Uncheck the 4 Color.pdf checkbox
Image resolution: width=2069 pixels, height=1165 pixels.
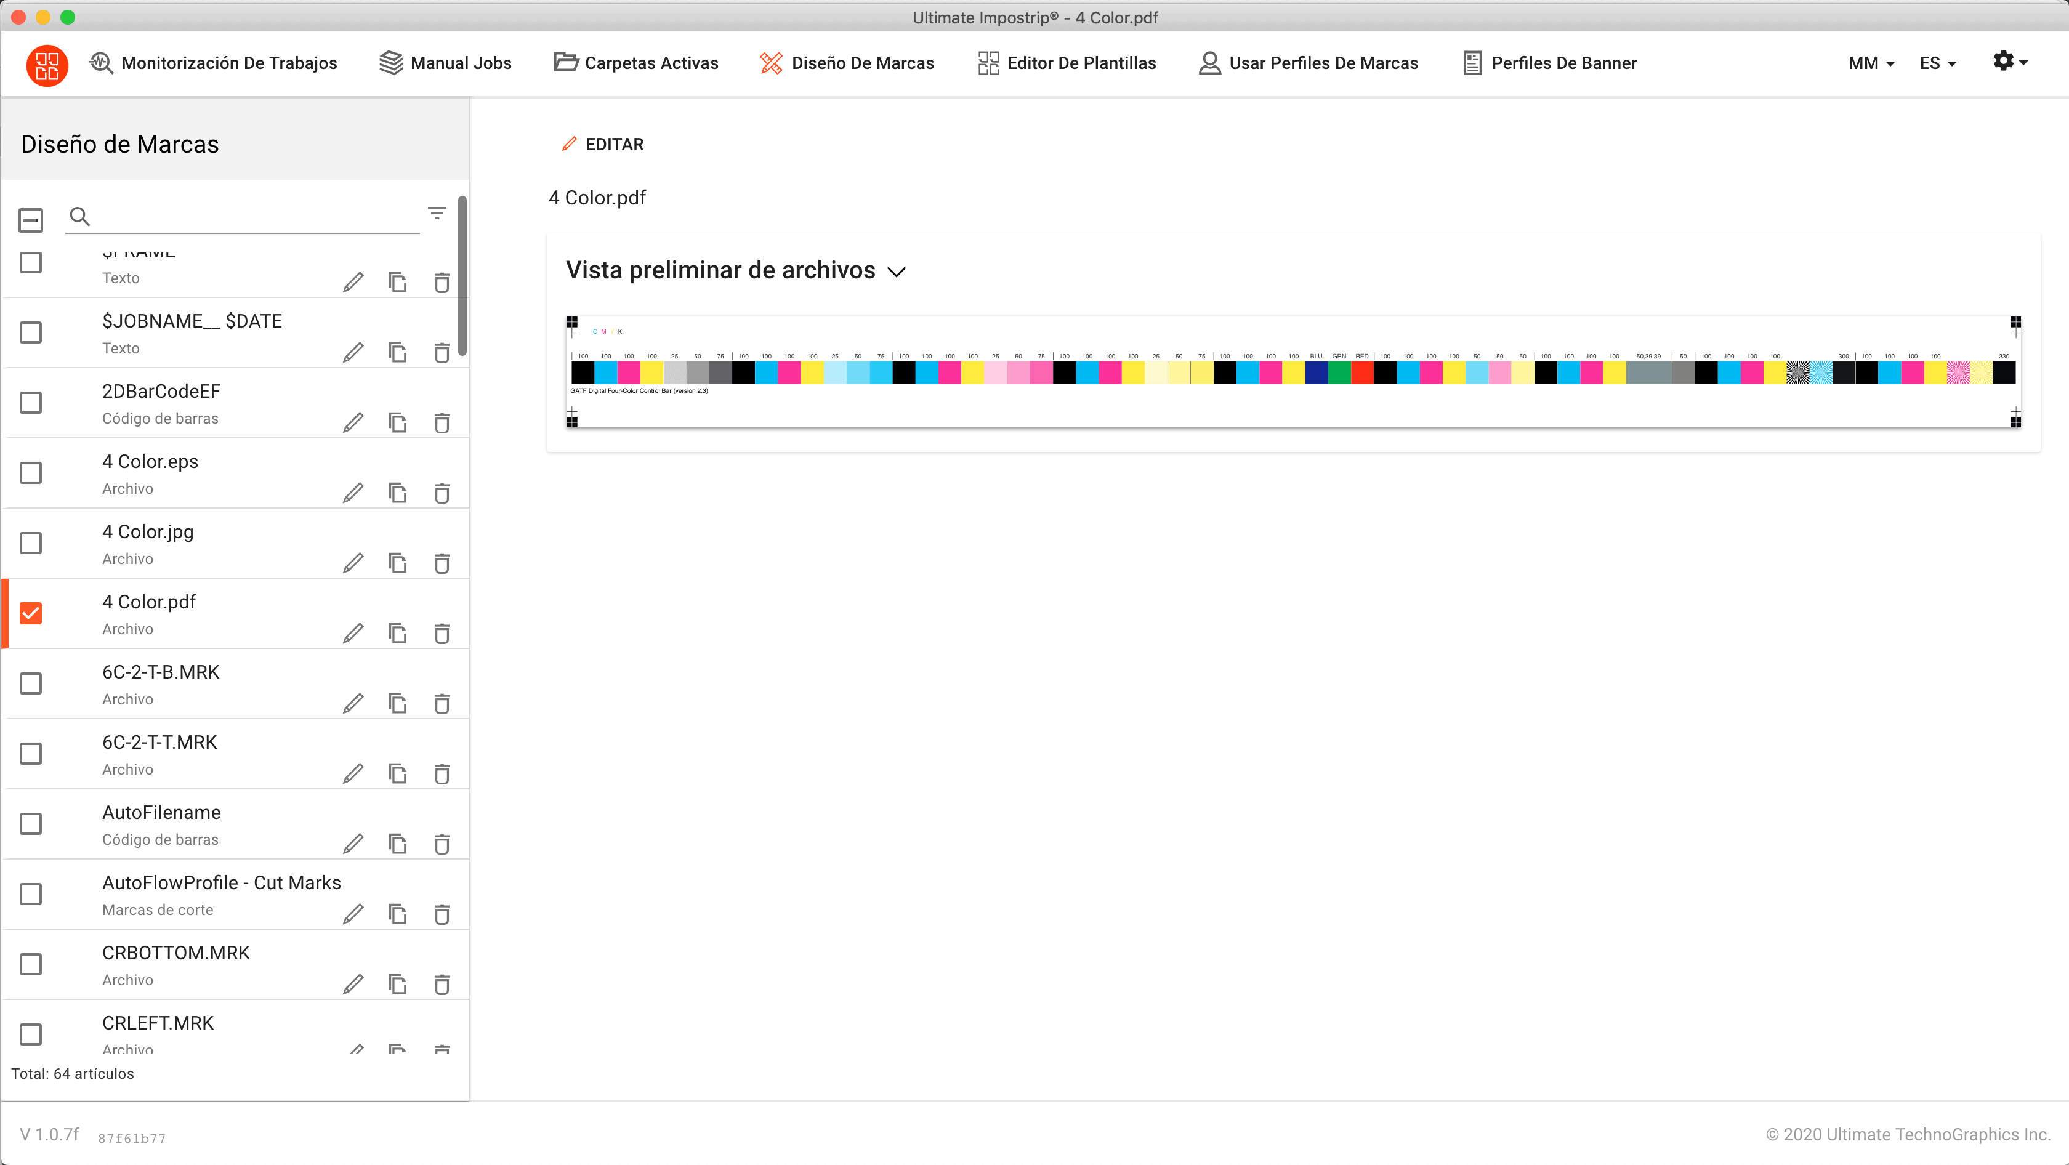coord(31,613)
